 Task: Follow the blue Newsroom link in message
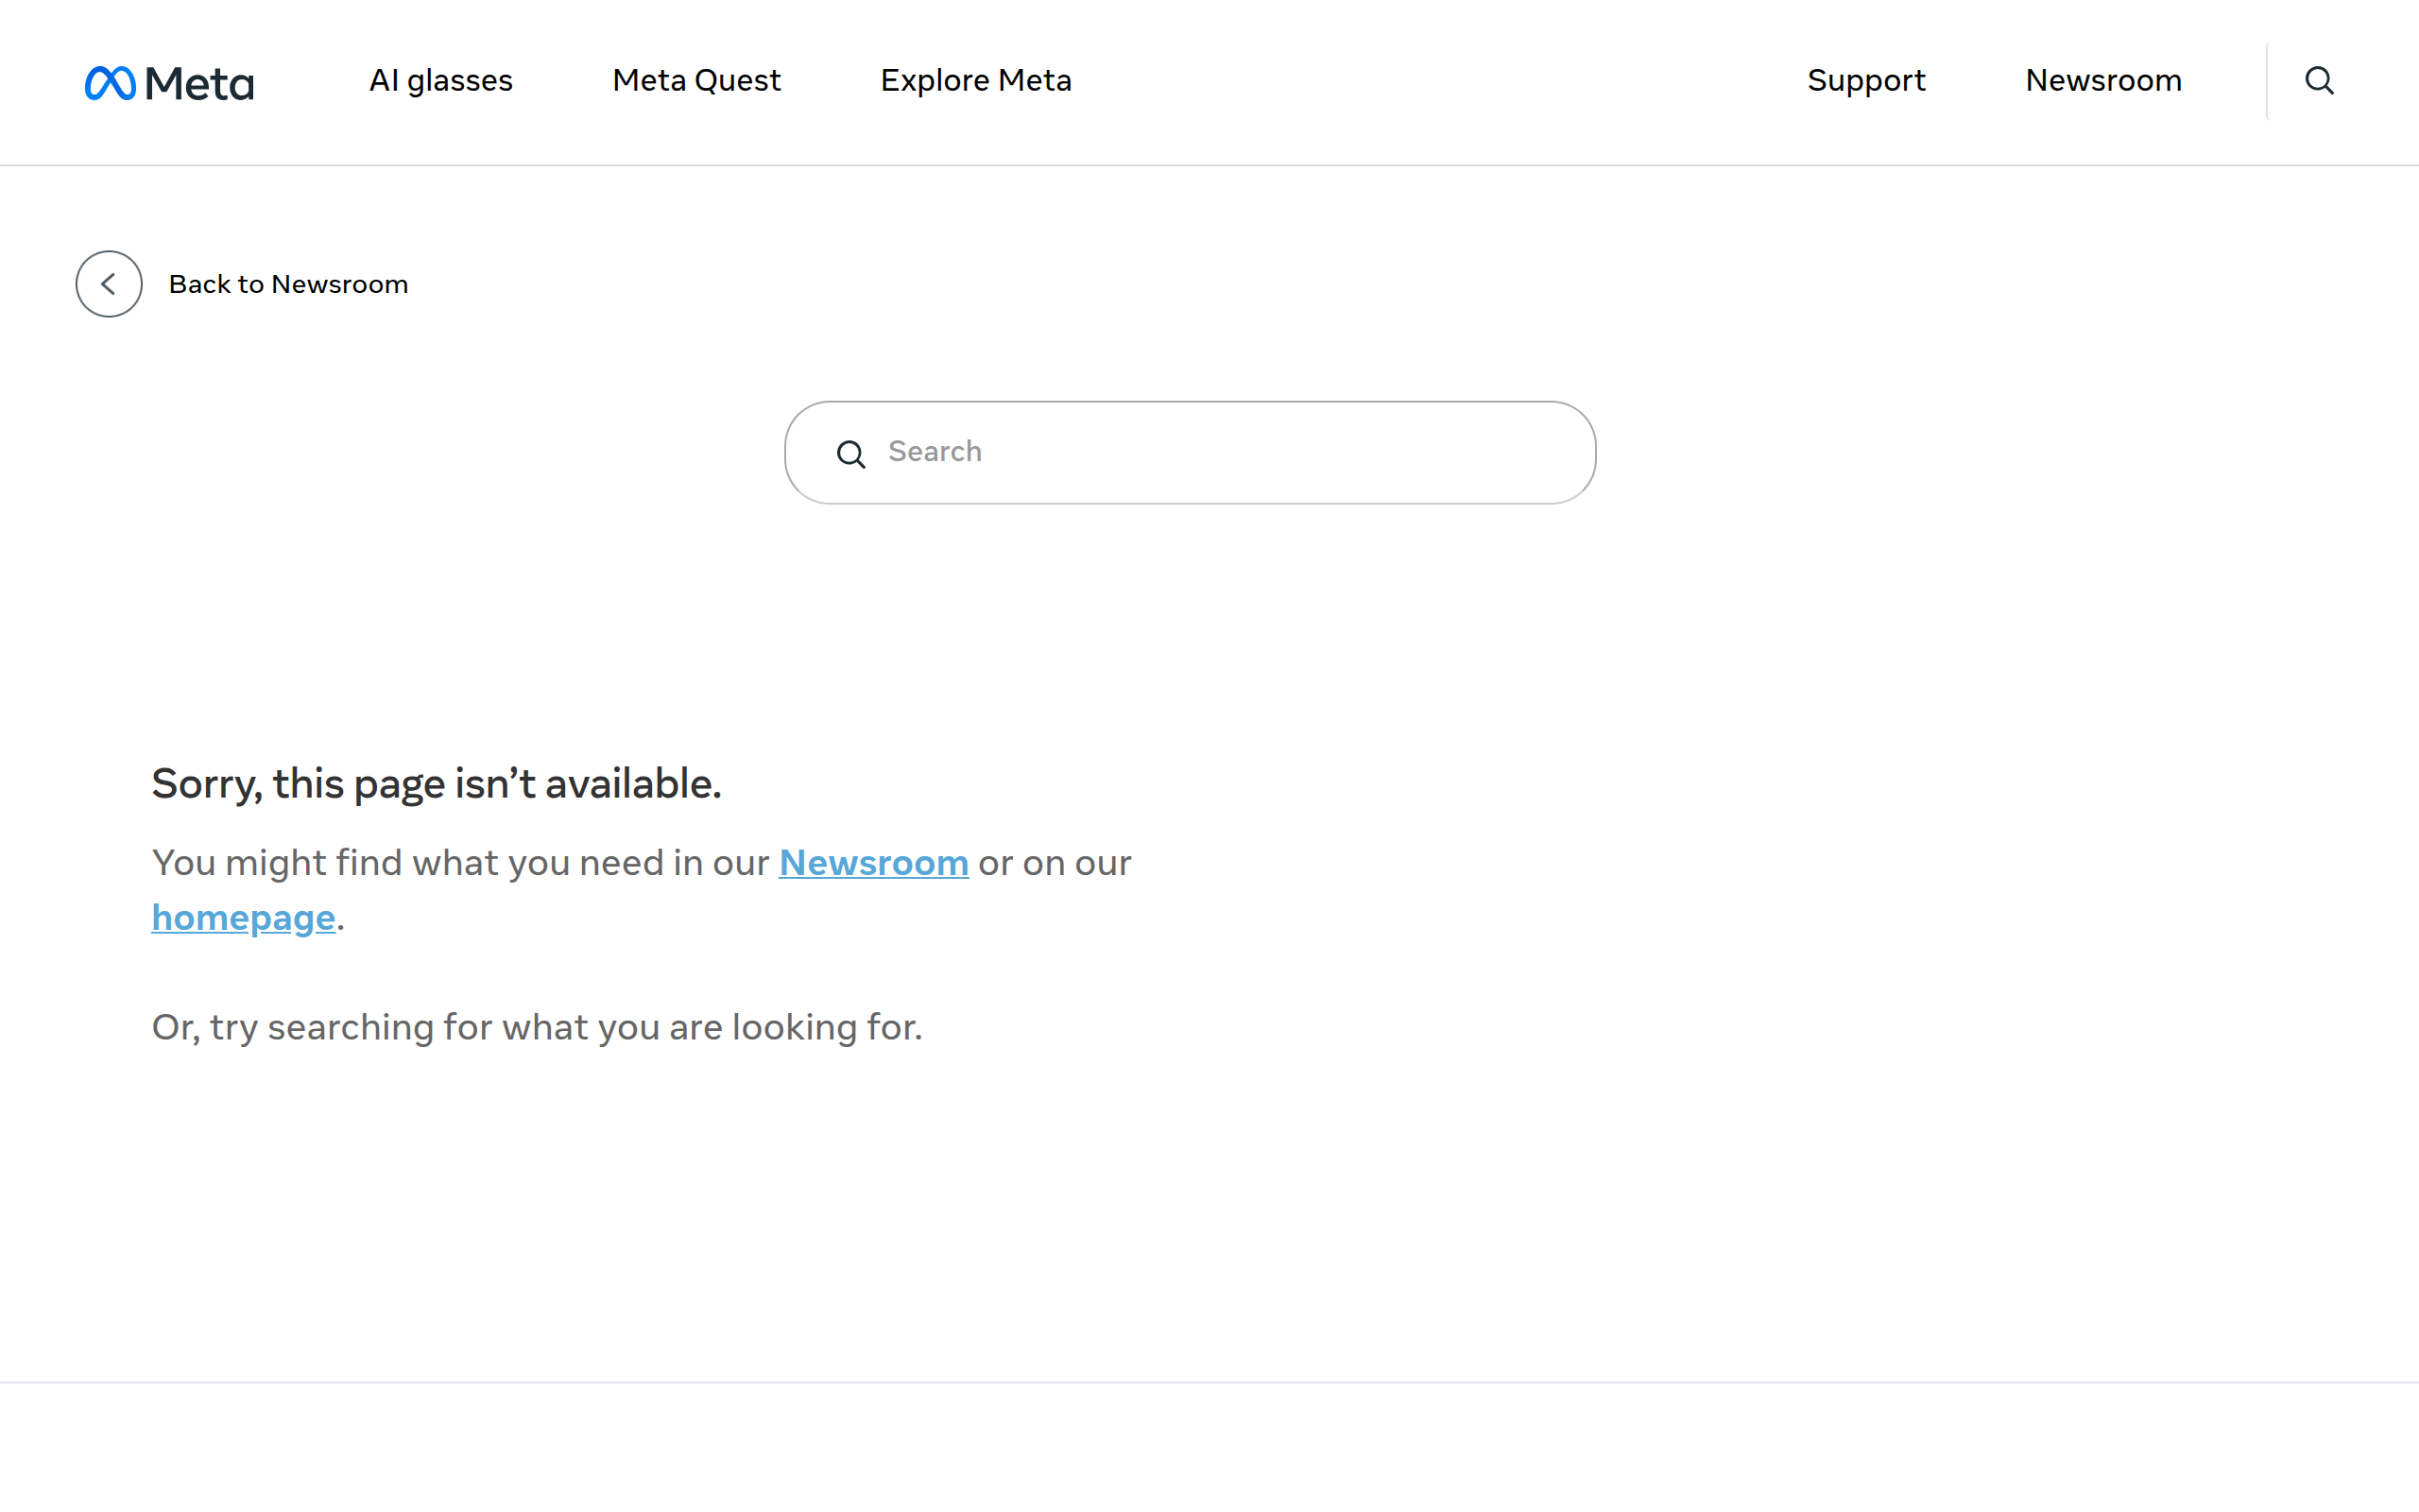(x=874, y=862)
